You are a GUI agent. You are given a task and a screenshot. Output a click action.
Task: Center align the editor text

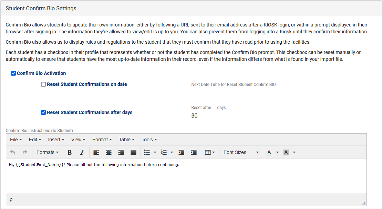click(109, 152)
